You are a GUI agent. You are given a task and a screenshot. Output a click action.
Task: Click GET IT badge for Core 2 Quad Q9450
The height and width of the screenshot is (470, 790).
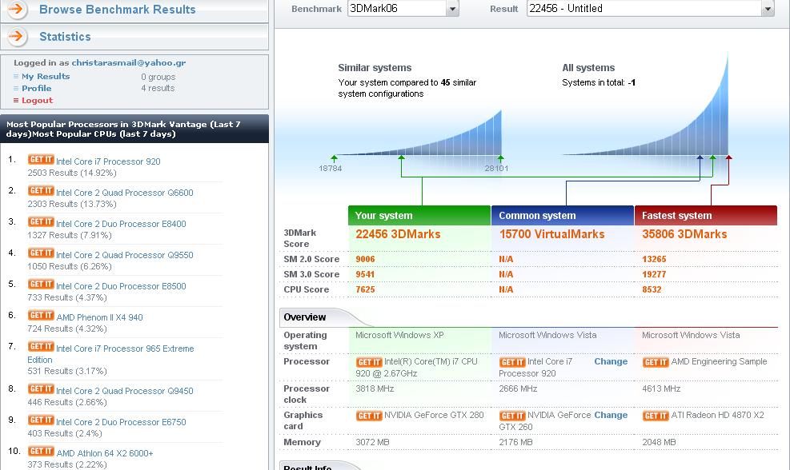(x=41, y=389)
